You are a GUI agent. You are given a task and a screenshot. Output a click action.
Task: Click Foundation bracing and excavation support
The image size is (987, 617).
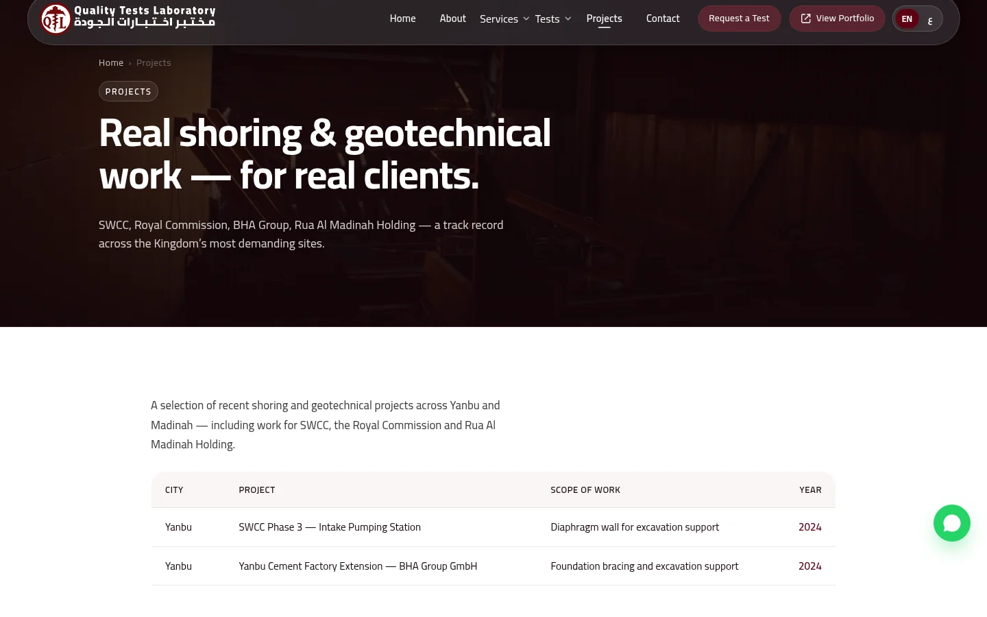tap(644, 566)
